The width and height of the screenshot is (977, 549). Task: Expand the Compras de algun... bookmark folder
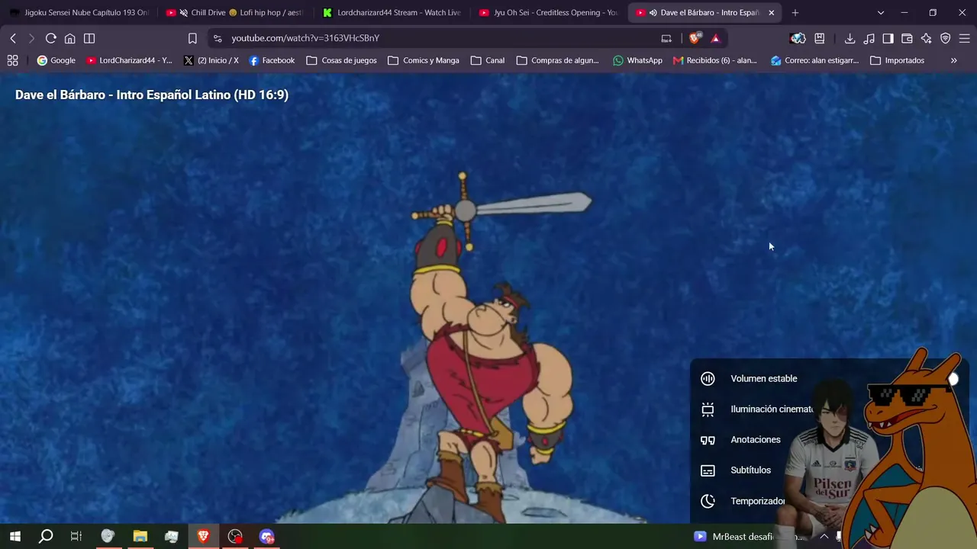[558, 60]
